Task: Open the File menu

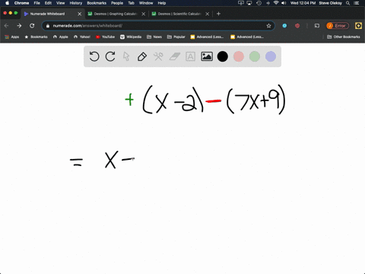Action: click(x=36, y=3)
